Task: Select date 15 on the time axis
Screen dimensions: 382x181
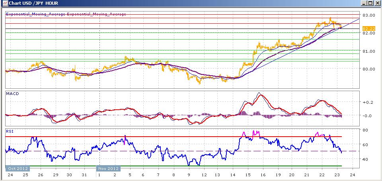Action: 248,175
